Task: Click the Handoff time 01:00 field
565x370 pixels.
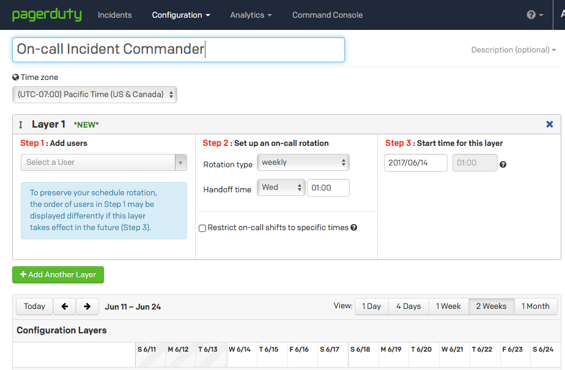Action: 328,188
